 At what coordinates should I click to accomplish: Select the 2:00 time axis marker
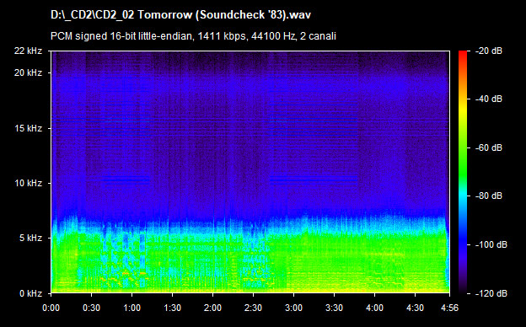point(212,308)
